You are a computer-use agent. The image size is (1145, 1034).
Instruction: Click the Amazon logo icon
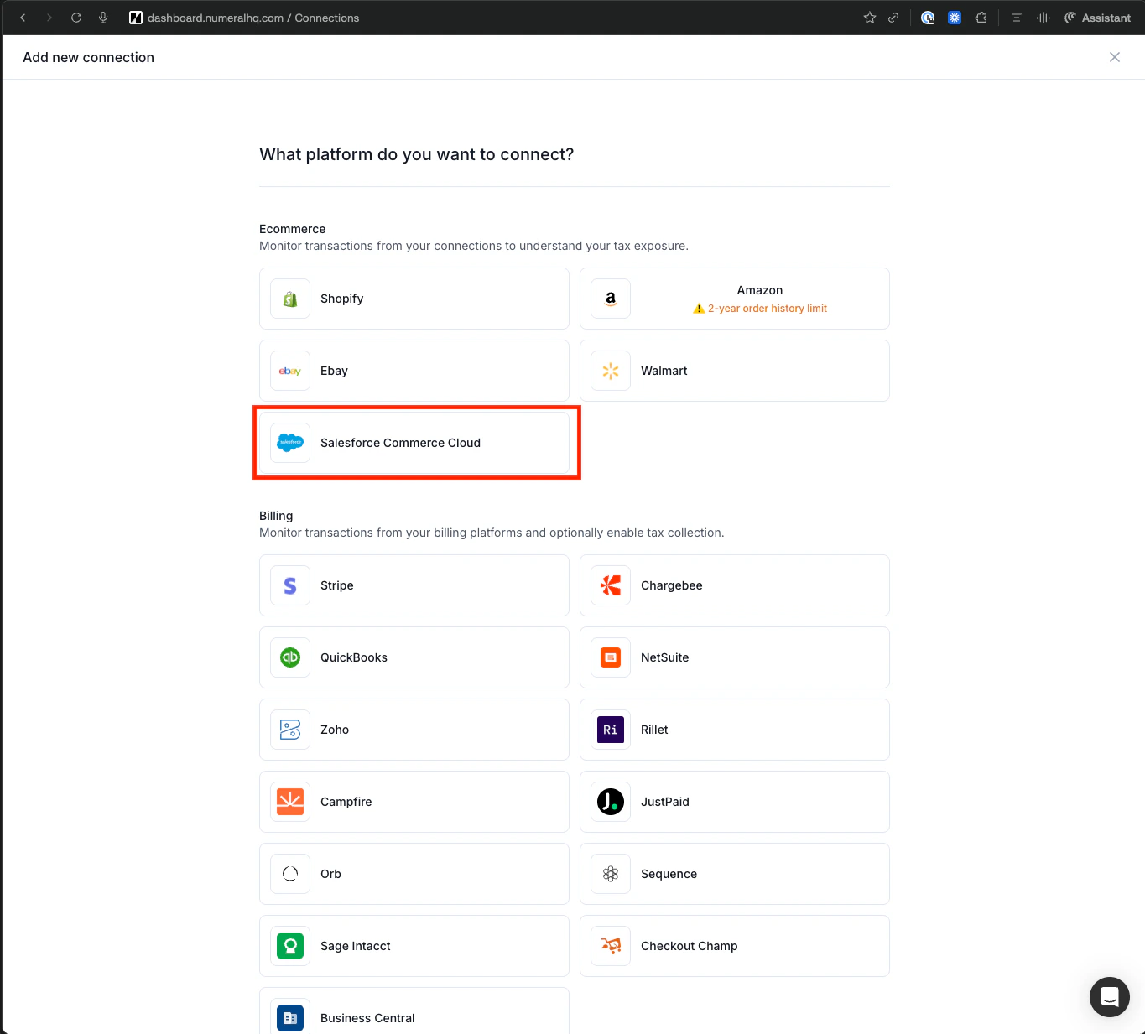[x=611, y=299]
